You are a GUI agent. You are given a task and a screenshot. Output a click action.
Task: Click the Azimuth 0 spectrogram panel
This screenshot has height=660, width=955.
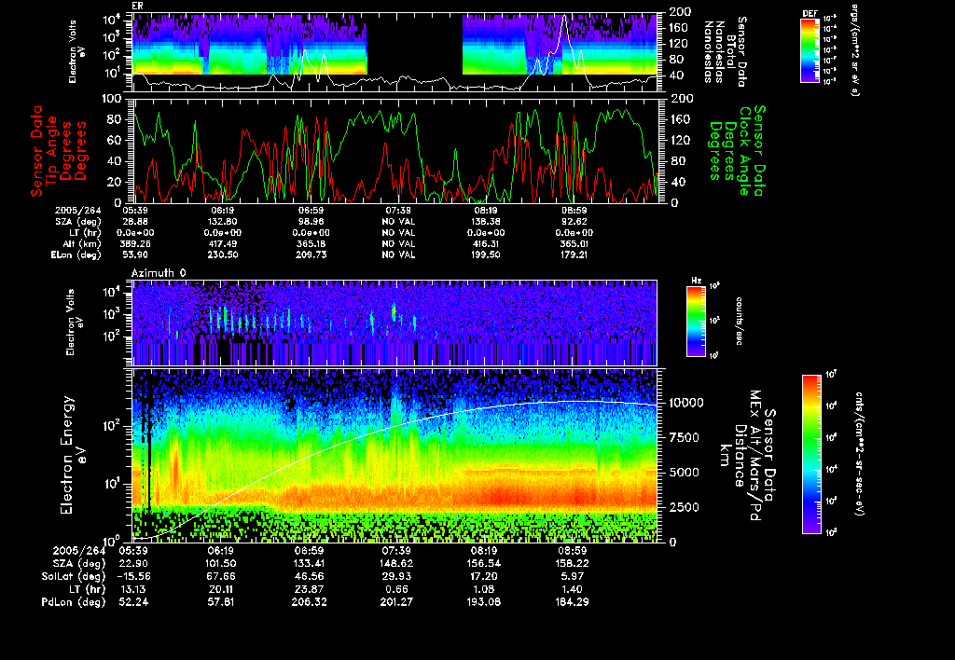(x=394, y=323)
